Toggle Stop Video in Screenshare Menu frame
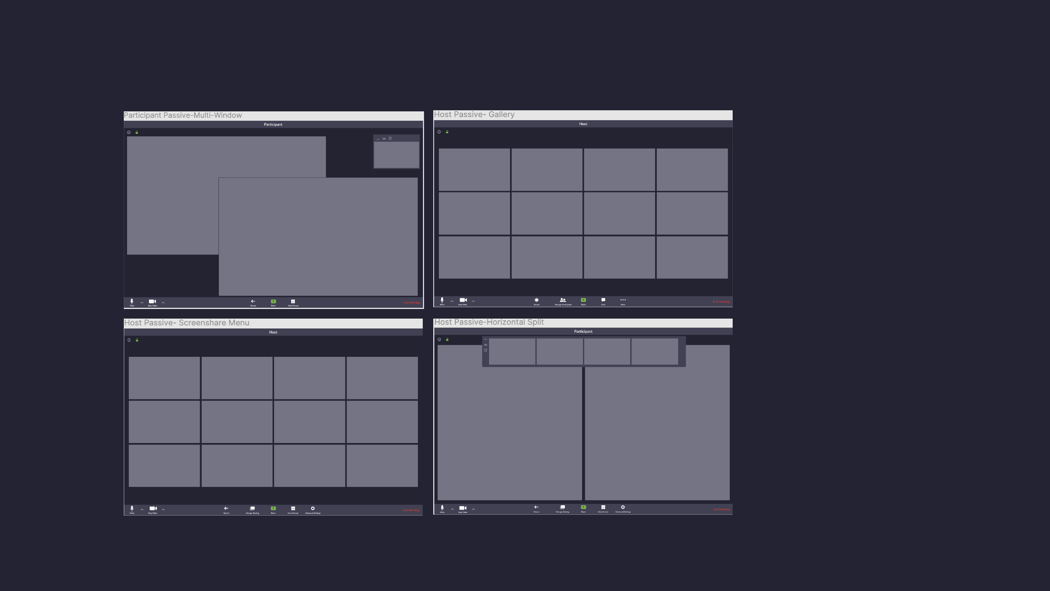The image size is (1050, 591). click(x=153, y=509)
